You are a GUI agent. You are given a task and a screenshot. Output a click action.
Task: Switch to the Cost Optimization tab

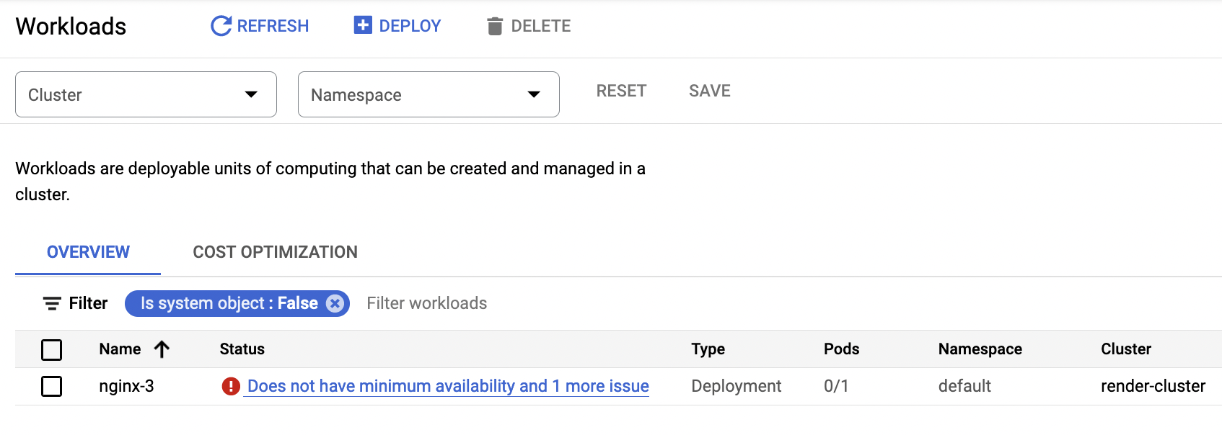[x=275, y=252]
